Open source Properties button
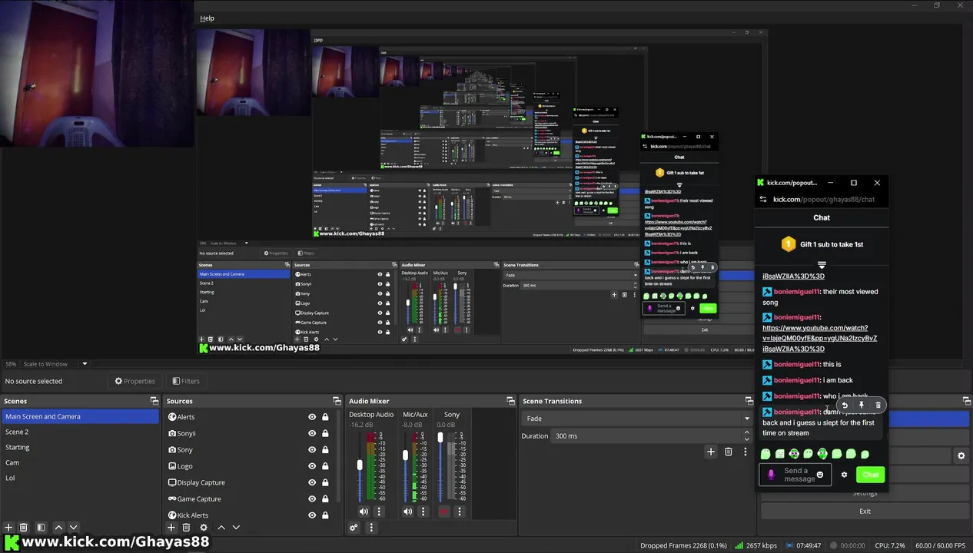 134,381
